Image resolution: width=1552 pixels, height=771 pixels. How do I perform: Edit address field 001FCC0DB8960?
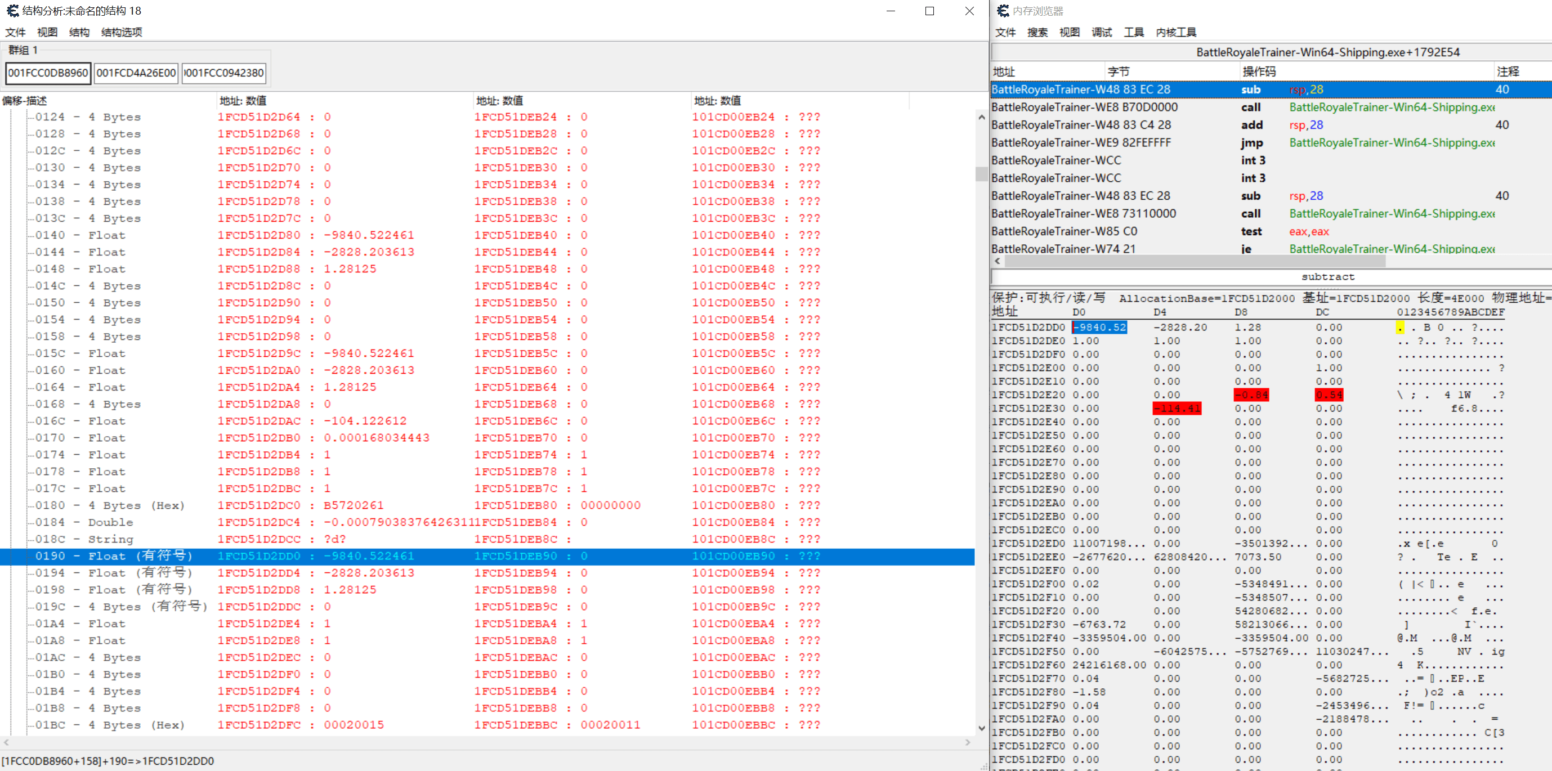click(48, 73)
